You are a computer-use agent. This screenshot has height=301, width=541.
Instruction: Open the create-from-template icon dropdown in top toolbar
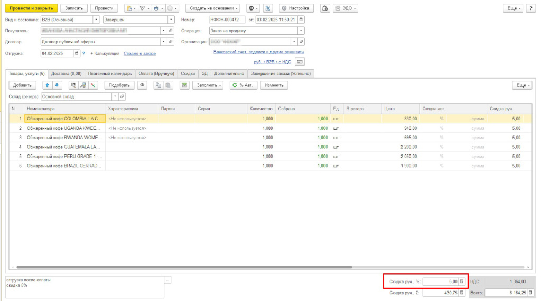(131, 8)
